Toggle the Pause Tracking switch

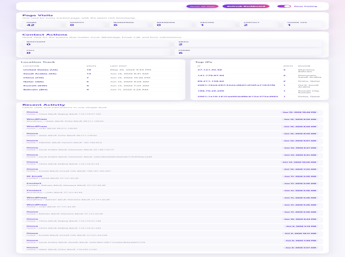[284, 6]
